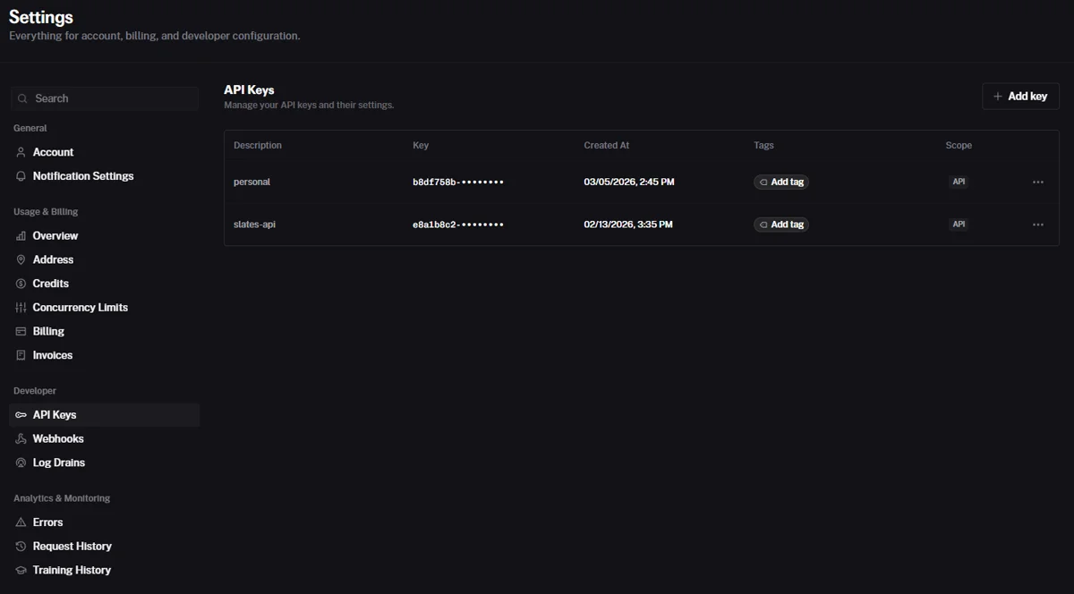Click the Errors warning triangle icon
1074x594 pixels.
pos(21,522)
